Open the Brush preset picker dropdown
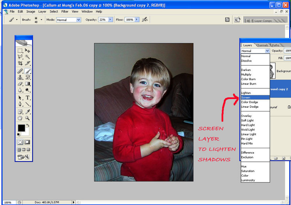Image resolution: width=291 pixels, height=205 pixels. [41, 20]
